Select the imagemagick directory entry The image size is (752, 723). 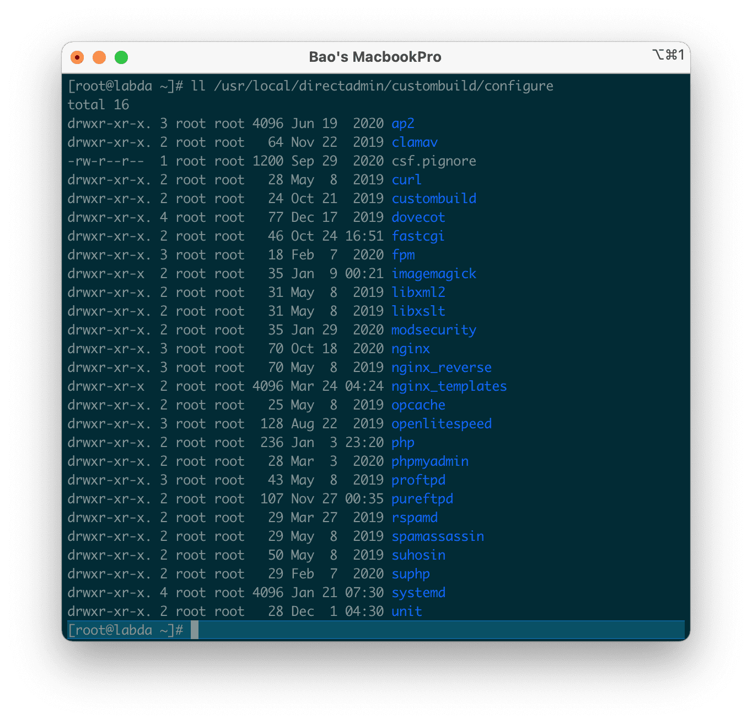coord(433,273)
